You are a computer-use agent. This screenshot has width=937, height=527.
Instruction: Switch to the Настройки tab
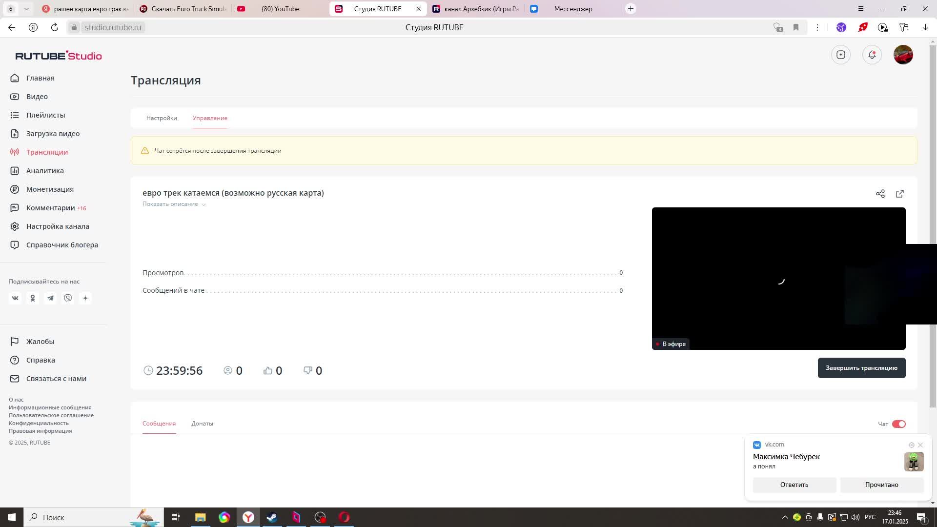[x=162, y=118]
